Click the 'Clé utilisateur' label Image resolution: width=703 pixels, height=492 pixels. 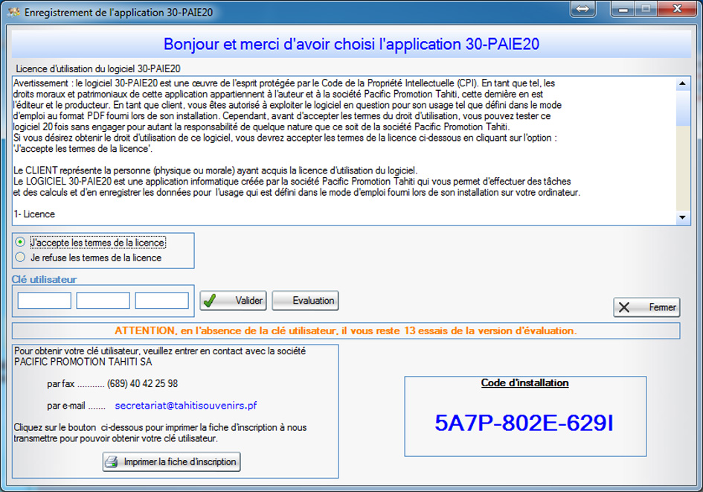(45, 279)
